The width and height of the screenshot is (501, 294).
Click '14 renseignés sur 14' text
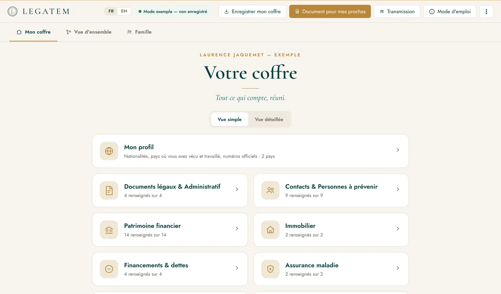coord(145,235)
